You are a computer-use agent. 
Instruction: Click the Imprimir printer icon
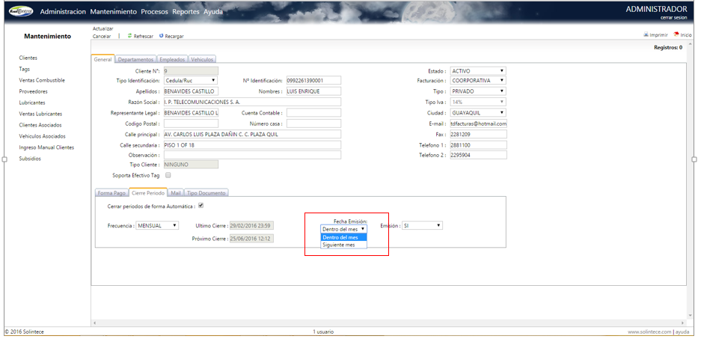(646, 34)
